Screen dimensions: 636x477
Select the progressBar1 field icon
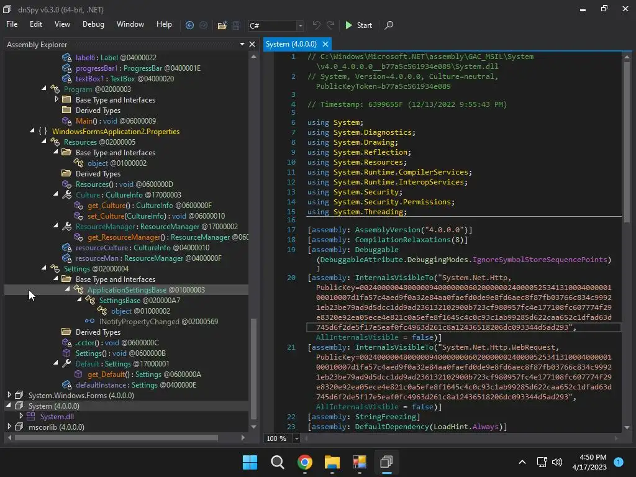(66, 68)
